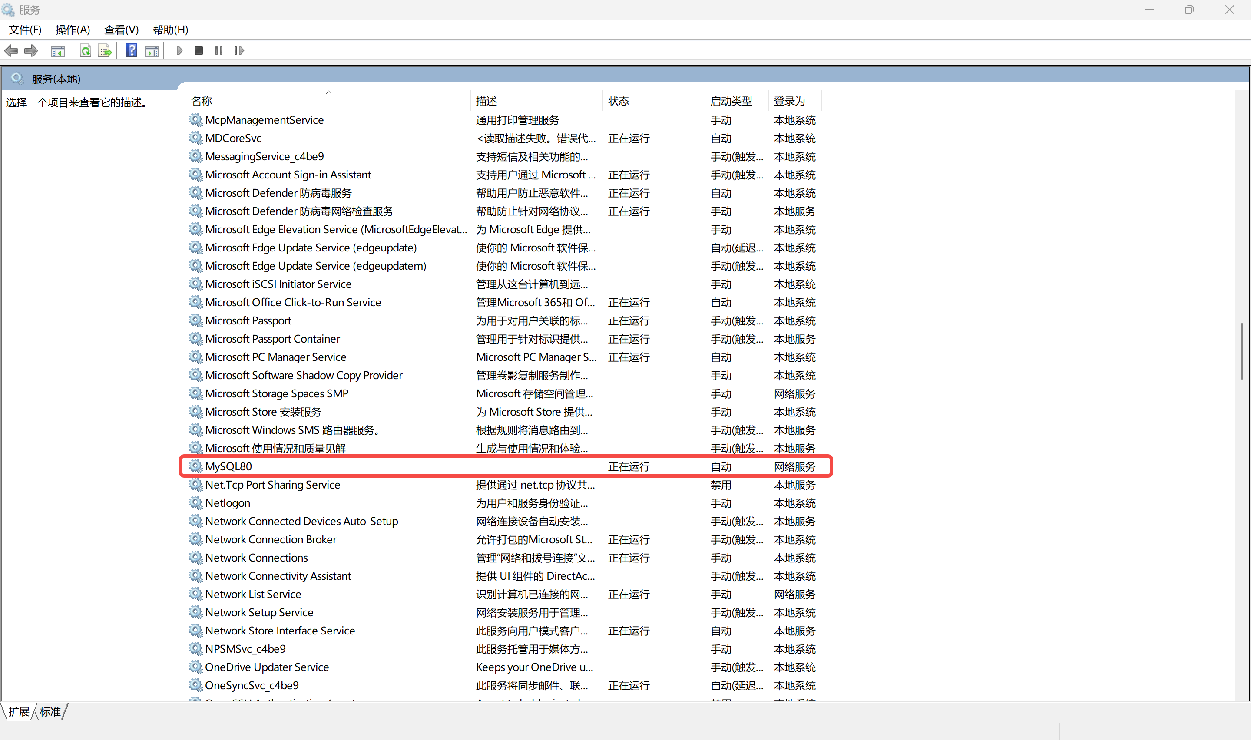Click the Refresh toolbar icon
The width and height of the screenshot is (1251, 740).
pyautogui.click(x=85, y=50)
